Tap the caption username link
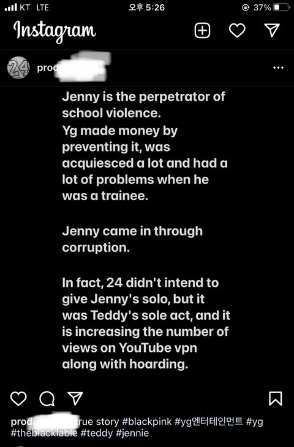Screen dimensions: 294x447 (44, 421)
